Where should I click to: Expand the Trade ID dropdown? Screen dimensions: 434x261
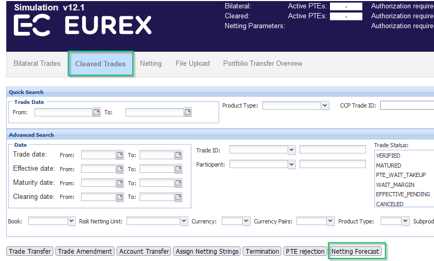coord(292,150)
